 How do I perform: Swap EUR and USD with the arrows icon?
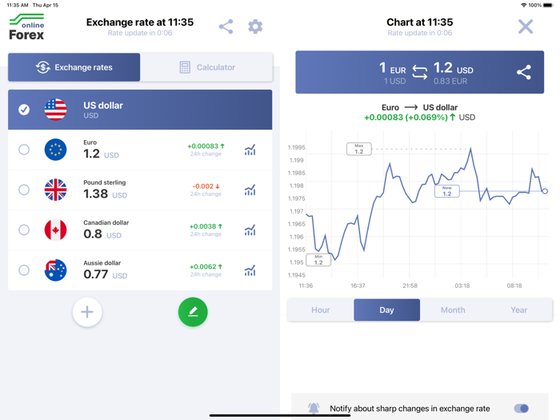(420, 72)
